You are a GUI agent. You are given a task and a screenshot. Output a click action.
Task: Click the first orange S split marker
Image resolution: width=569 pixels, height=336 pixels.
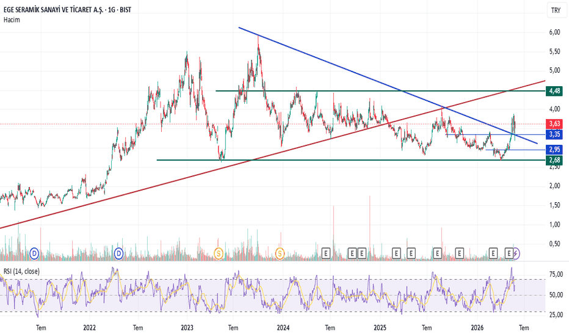point(218,253)
